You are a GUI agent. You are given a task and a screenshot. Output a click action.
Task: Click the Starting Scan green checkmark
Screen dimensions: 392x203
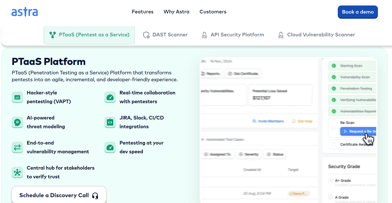[334, 66]
